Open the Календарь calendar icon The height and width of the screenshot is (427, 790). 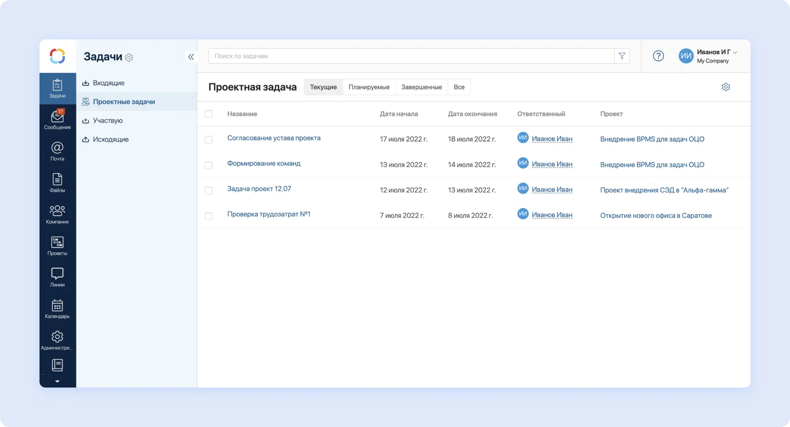click(x=57, y=309)
